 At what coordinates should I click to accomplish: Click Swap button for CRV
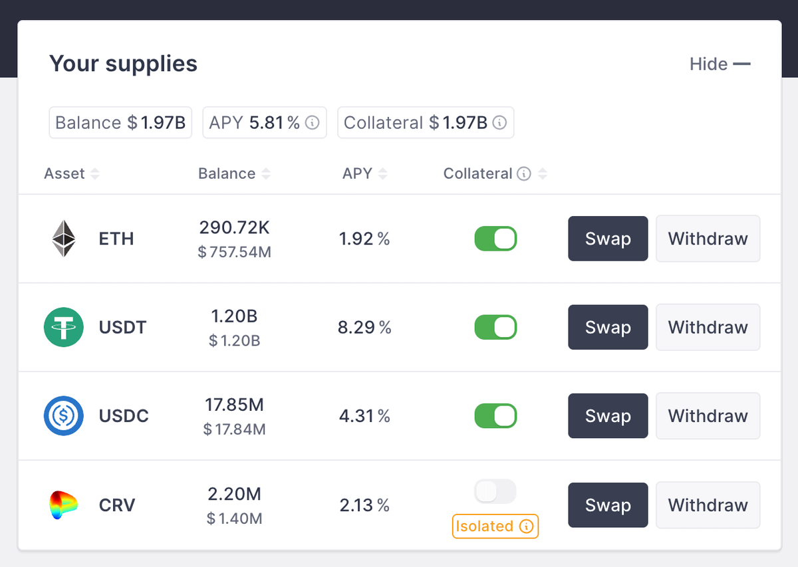pos(608,505)
